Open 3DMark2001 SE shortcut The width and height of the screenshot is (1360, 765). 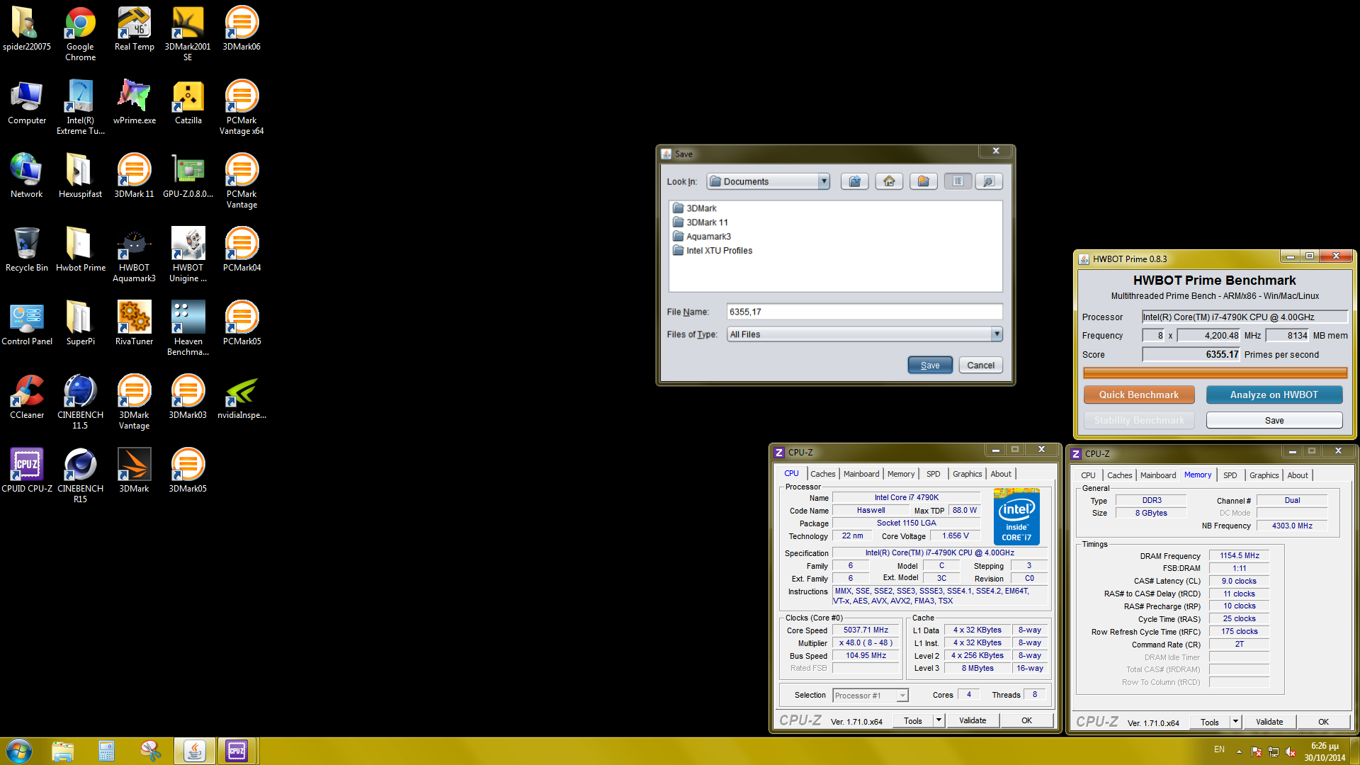[x=188, y=33]
